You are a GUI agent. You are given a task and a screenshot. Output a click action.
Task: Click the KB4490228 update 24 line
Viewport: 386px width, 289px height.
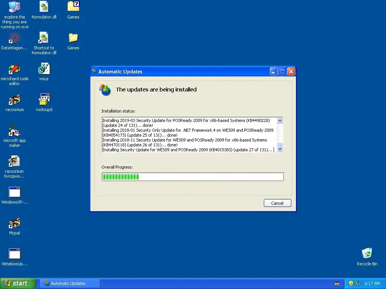coord(186,123)
